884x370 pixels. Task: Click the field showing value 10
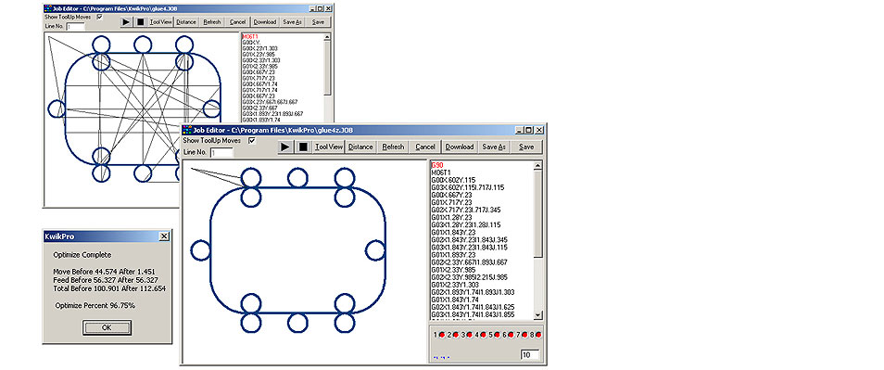530,355
